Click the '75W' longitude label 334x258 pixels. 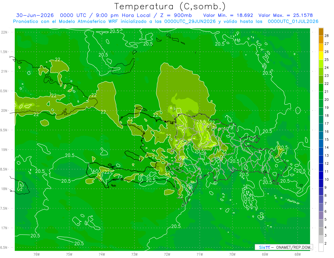click(69, 254)
